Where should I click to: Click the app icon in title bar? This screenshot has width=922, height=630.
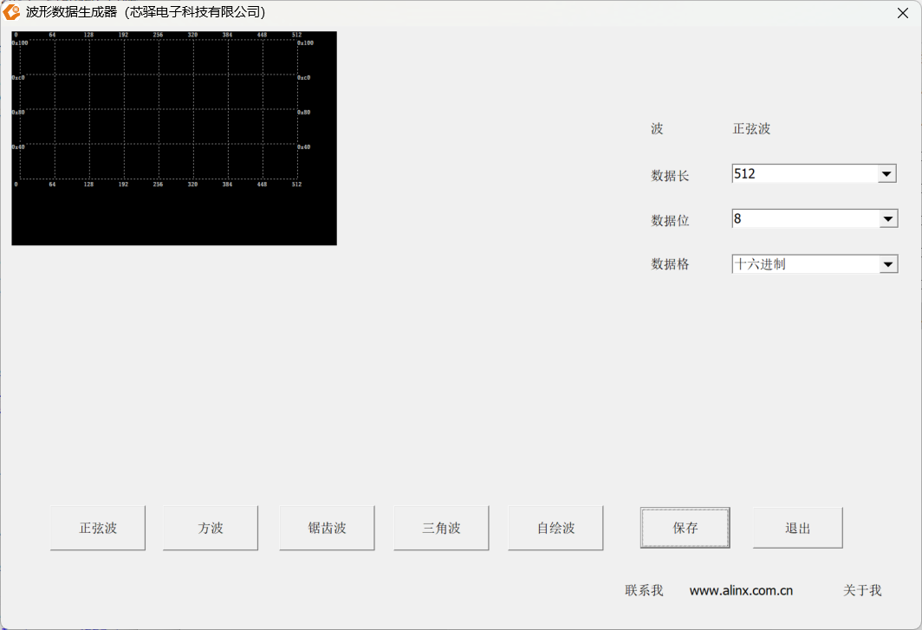tap(12, 12)
